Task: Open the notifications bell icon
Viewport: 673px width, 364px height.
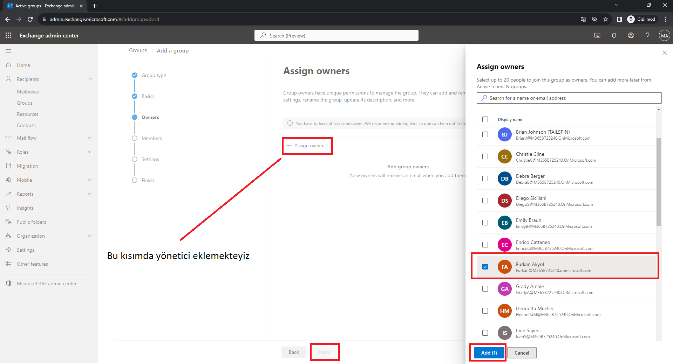Action: pos(614,35)
